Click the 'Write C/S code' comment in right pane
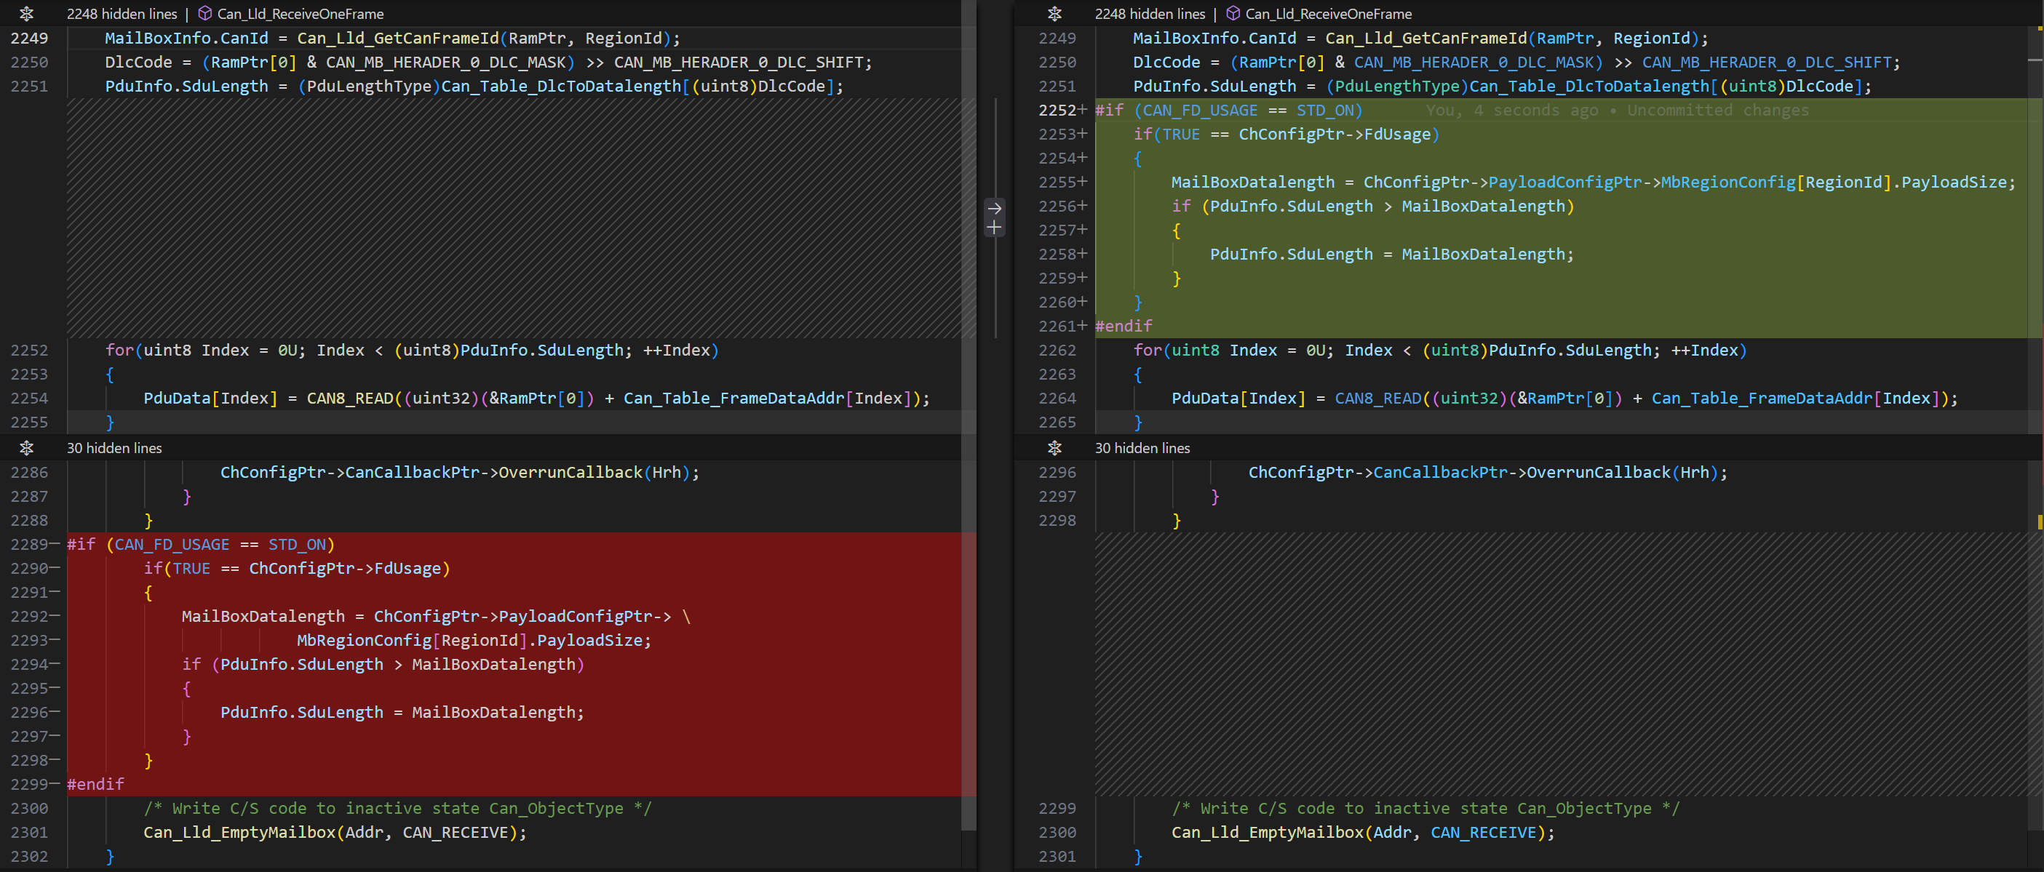2044x872 pixels. pyautogui.click(x=1426, y=809)
